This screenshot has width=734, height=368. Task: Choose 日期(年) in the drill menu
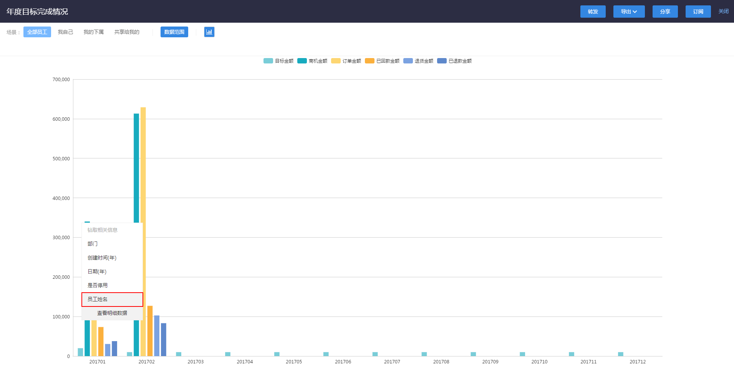coord(112,271)
